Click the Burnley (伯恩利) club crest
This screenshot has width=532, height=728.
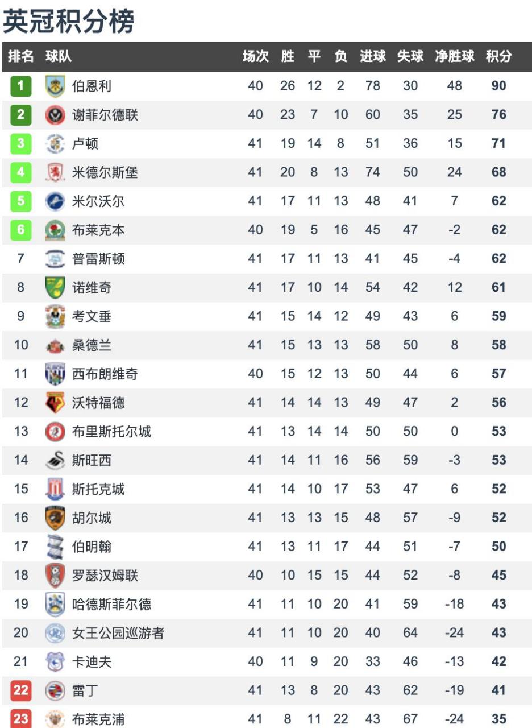tap(55, 86)
